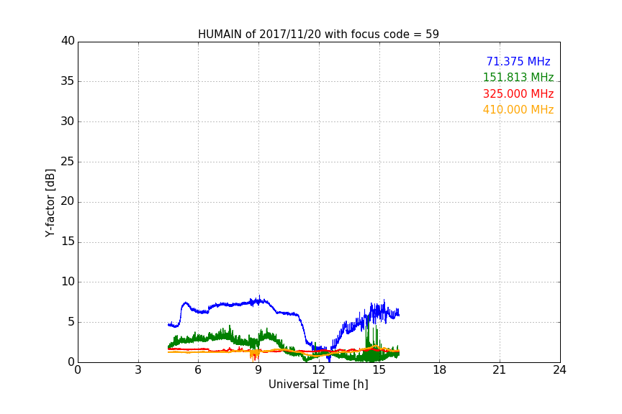622x414 pixels.
Task: Click the plot title mentioning HUMAIN 2017/11/20
Action: [318, 34]
